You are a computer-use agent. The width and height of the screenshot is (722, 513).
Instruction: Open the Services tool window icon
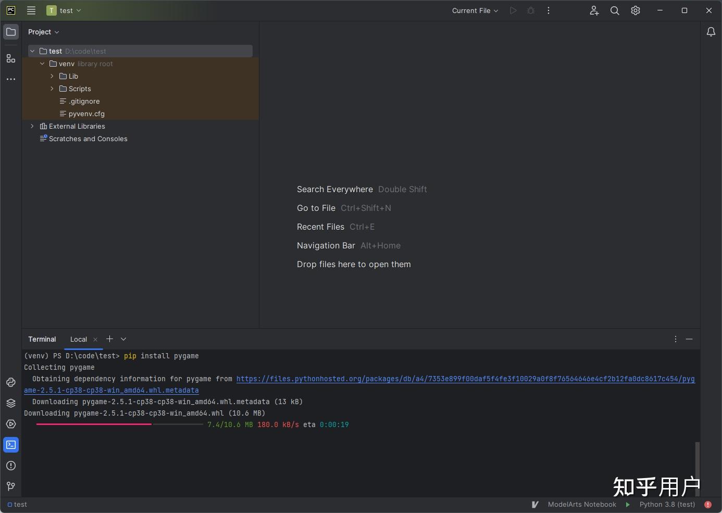click(x=11, y=424)
